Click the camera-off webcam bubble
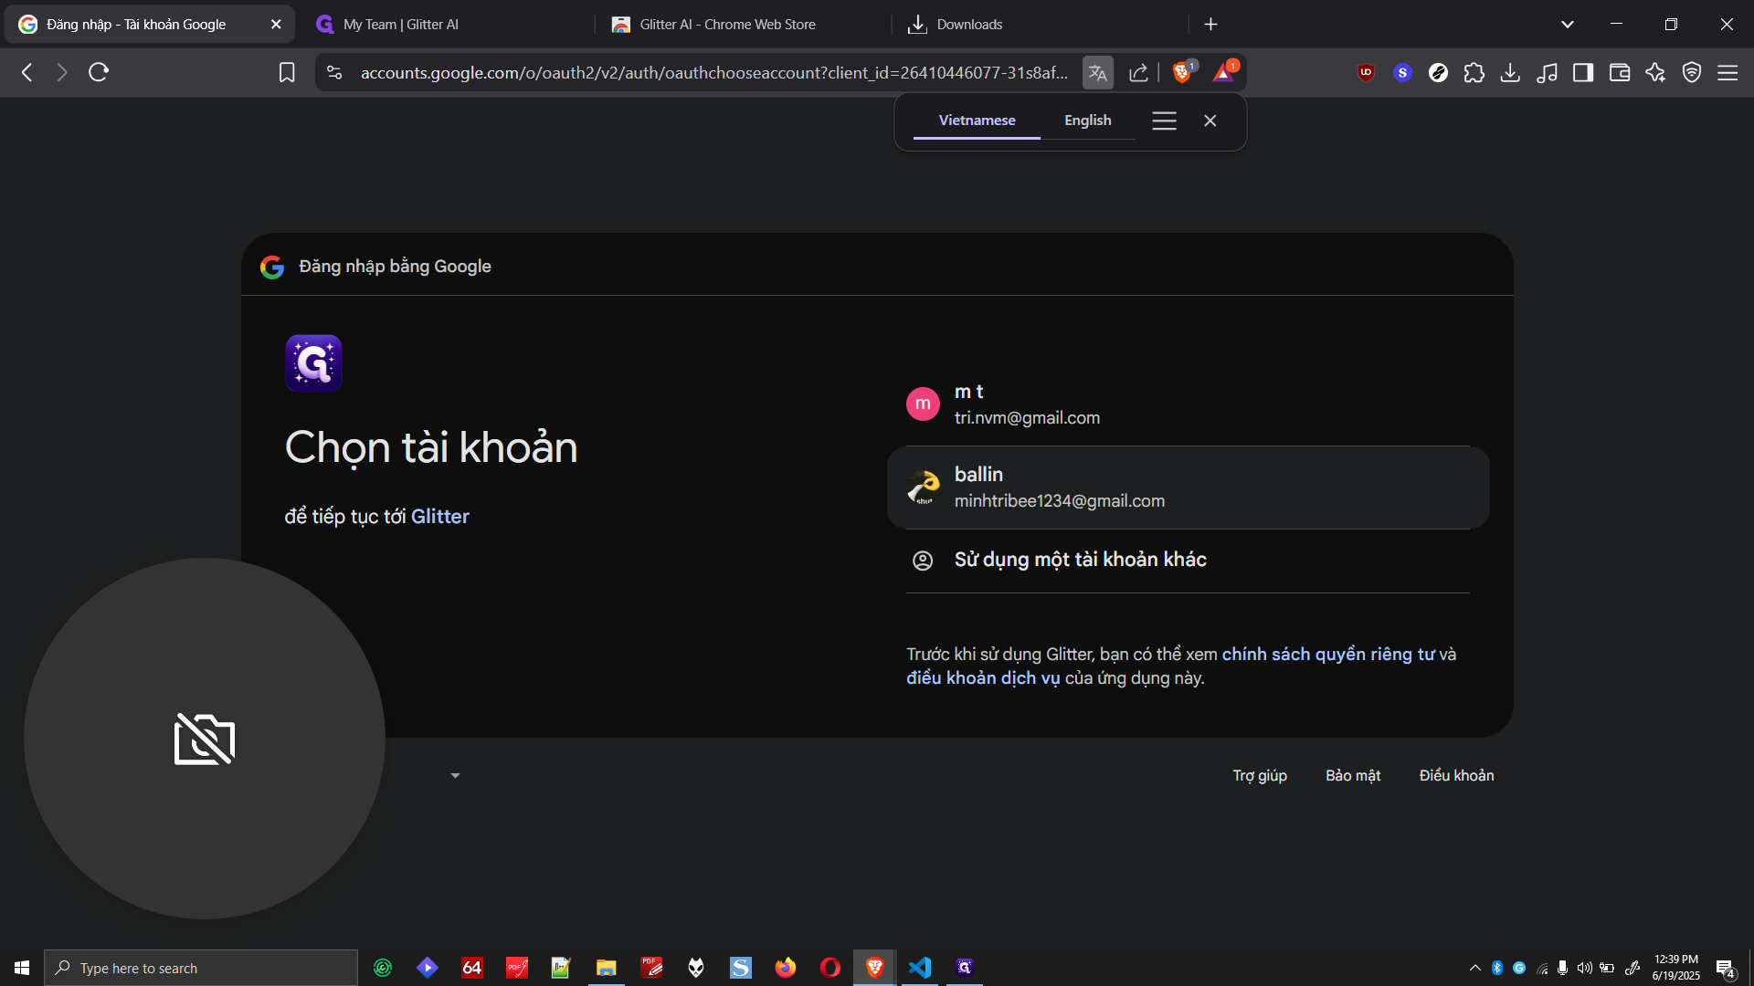 tap(205, 739)
